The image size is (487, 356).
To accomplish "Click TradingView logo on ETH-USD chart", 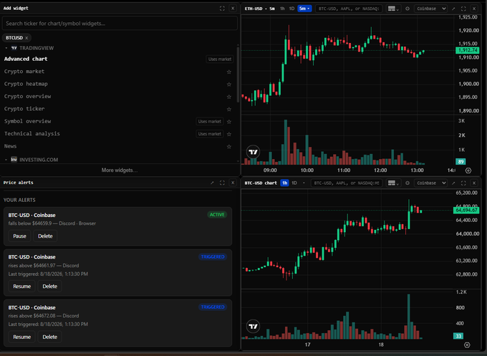I will point(253,152).
